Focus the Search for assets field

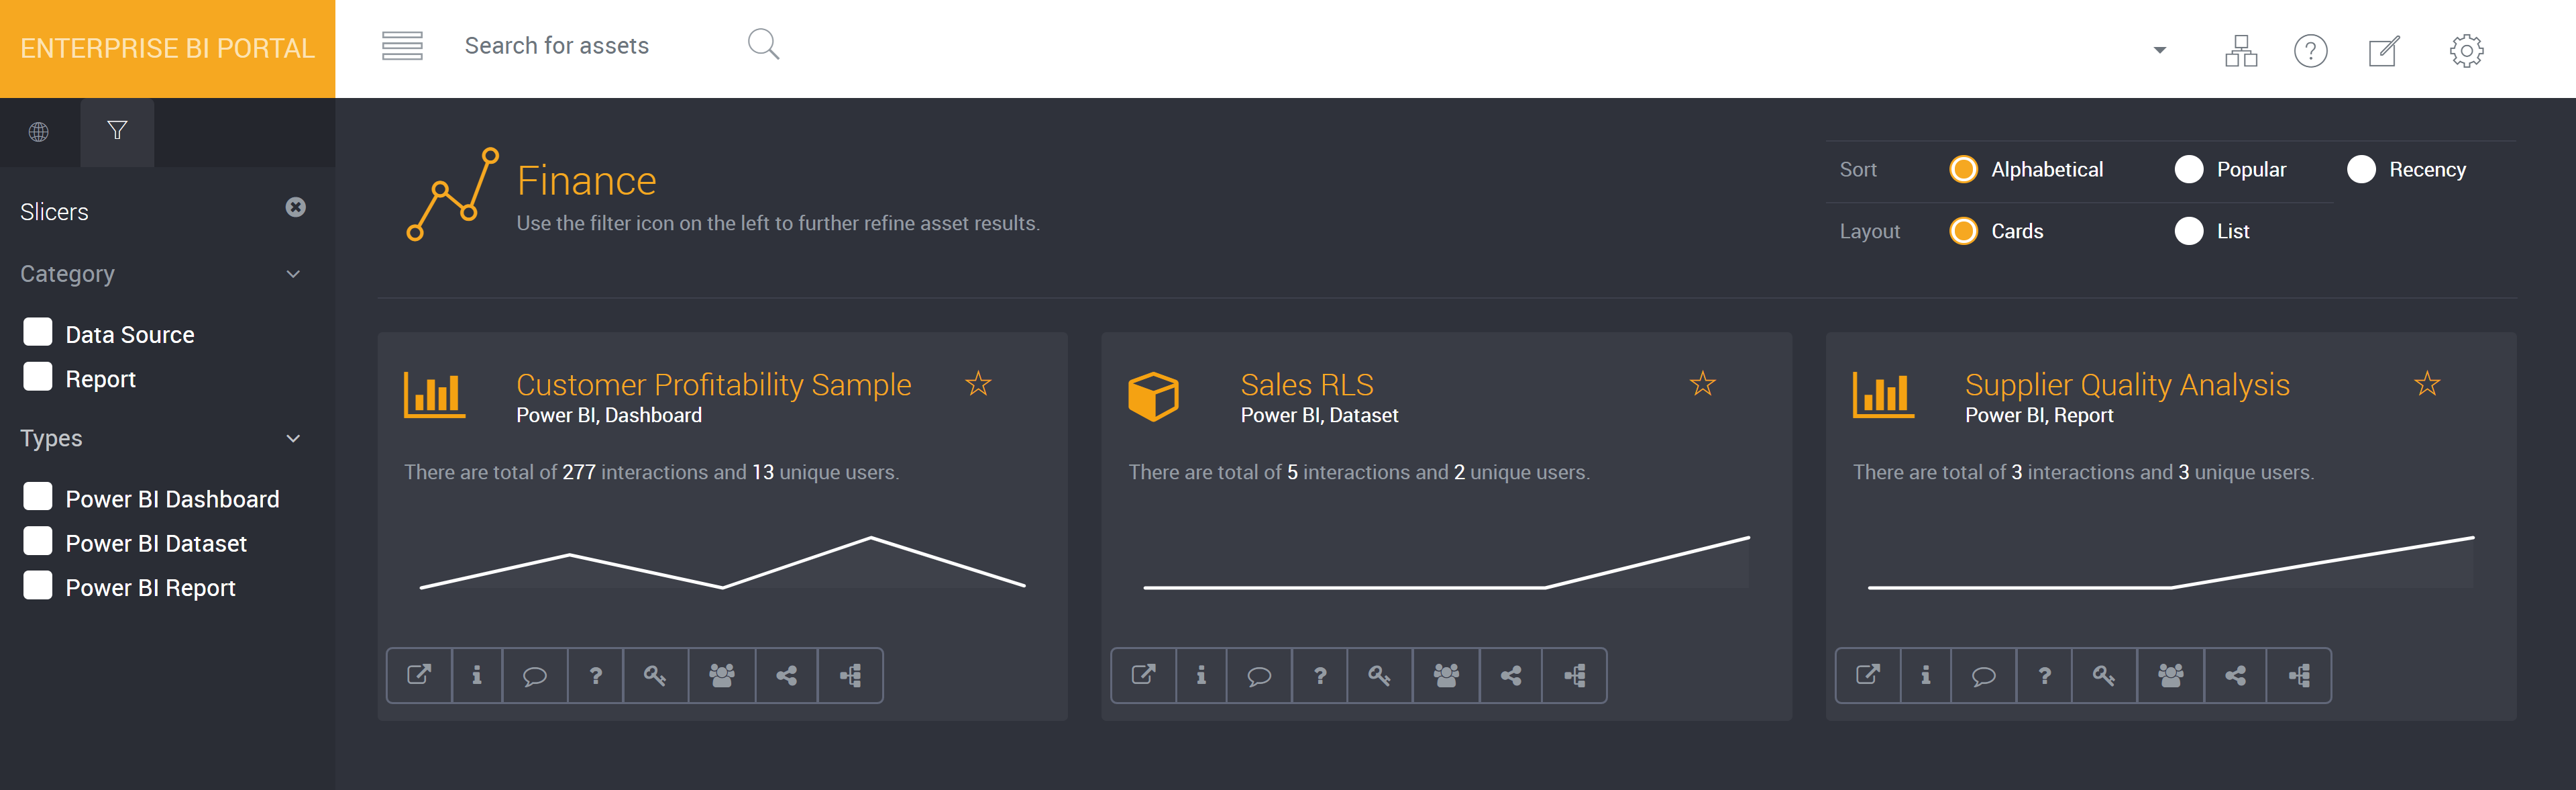(x=596, y=46)
